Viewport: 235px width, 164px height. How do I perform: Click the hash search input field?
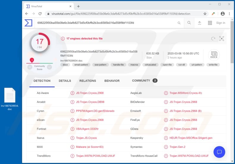click(105, 23)
